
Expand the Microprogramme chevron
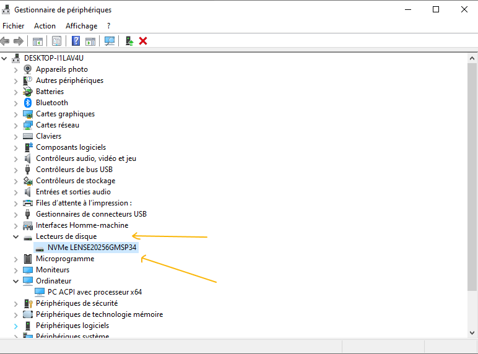(16, 259)
